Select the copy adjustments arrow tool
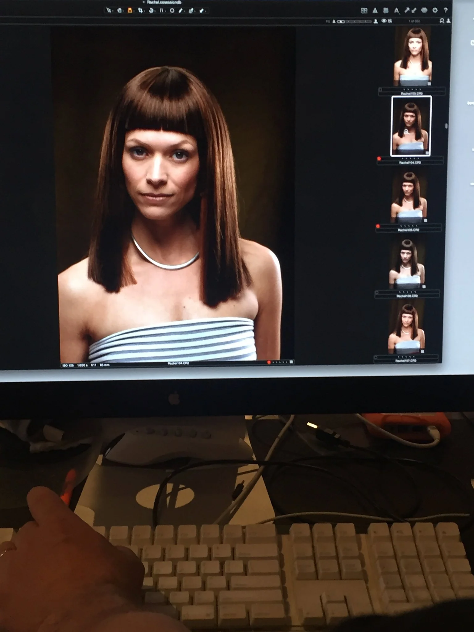 pyautogui.click(x=191, y=11)
